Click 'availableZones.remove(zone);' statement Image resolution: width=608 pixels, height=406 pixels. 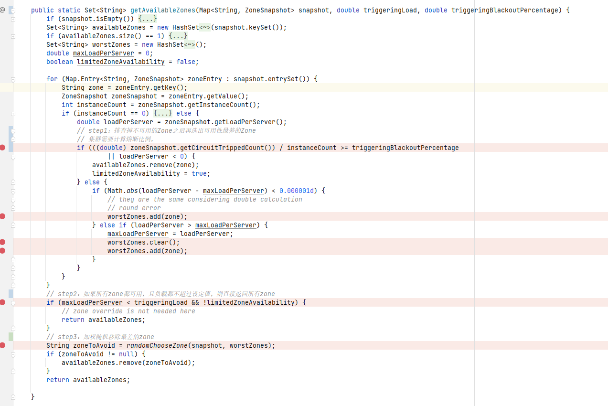(145, 165)
